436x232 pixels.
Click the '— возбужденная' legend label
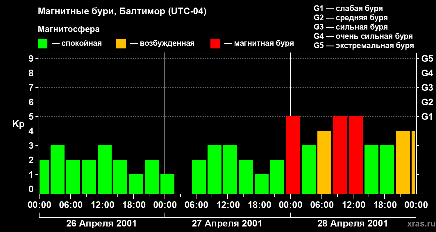pyautogui.click(x=162, y=43)
